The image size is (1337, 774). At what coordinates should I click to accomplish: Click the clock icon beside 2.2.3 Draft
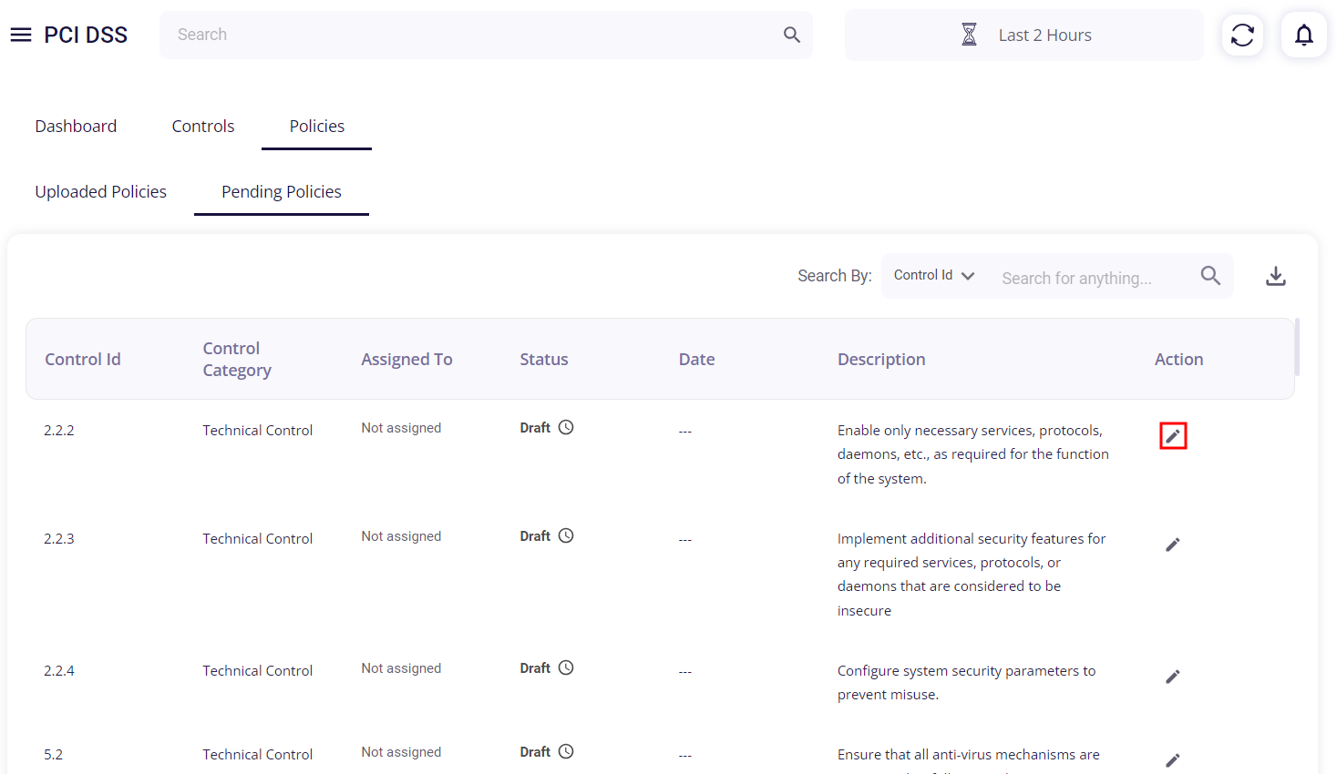point(566,535)
